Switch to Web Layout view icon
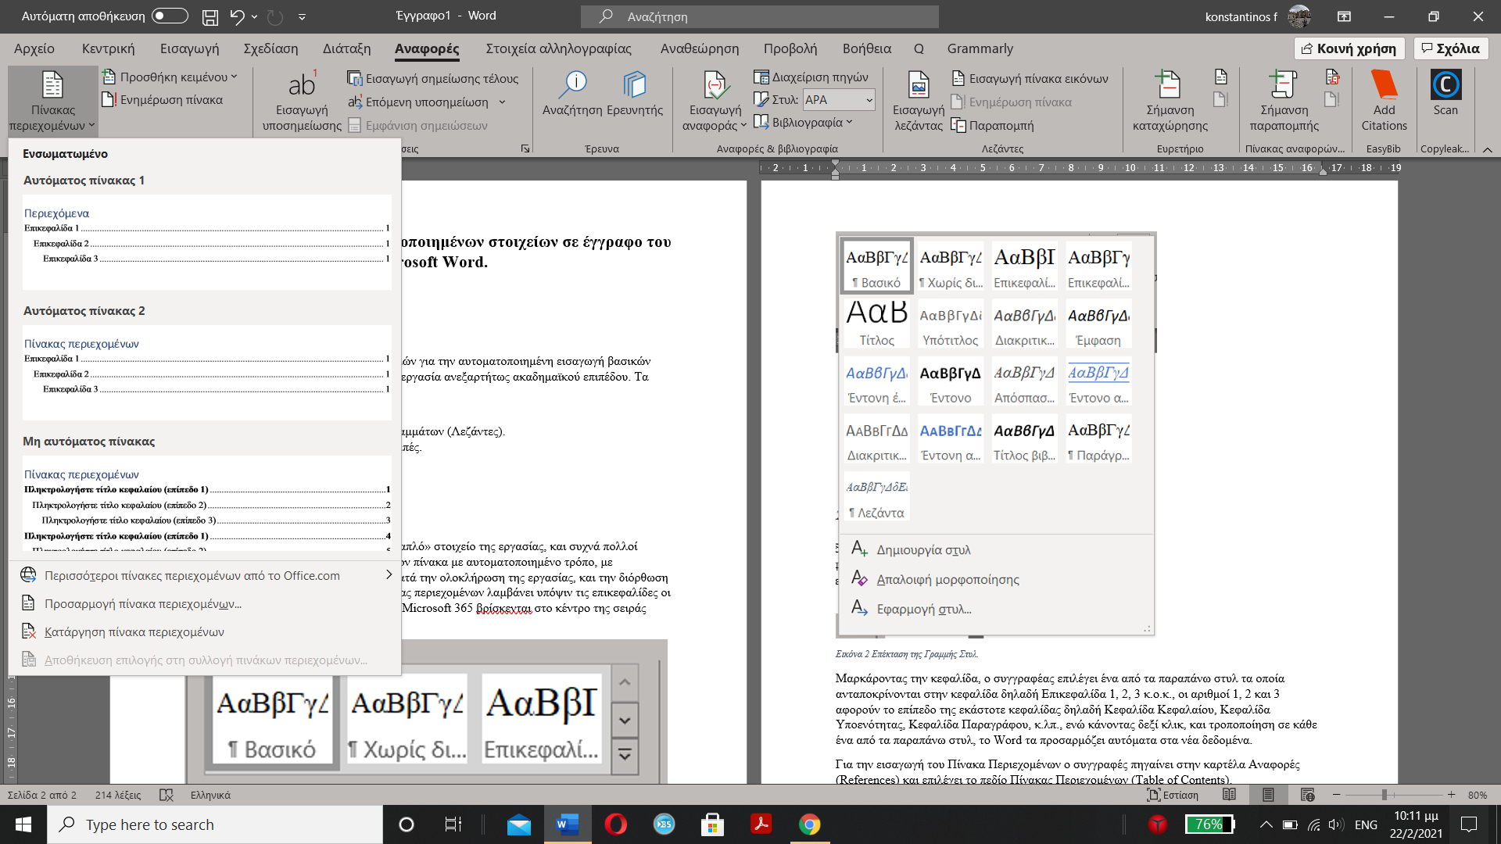 pos(1307,795)
